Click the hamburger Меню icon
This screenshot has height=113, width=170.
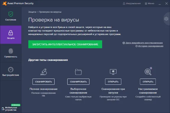[146, 4]
